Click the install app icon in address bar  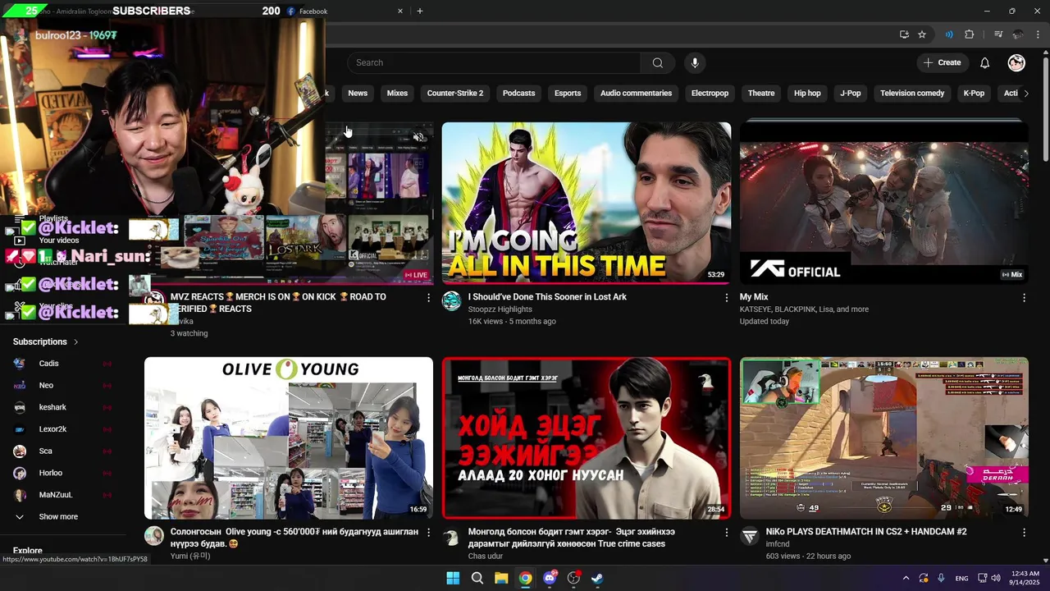(904, 34)
